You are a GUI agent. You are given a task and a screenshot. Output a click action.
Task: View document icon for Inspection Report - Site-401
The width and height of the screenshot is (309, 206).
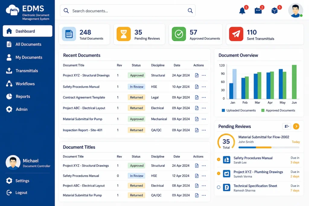197,130
